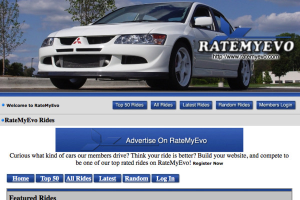Open the Members Login button
Image resolution: width=300 pixels, height=200 pixels.
pyautogui.click(x=275, y=105)
